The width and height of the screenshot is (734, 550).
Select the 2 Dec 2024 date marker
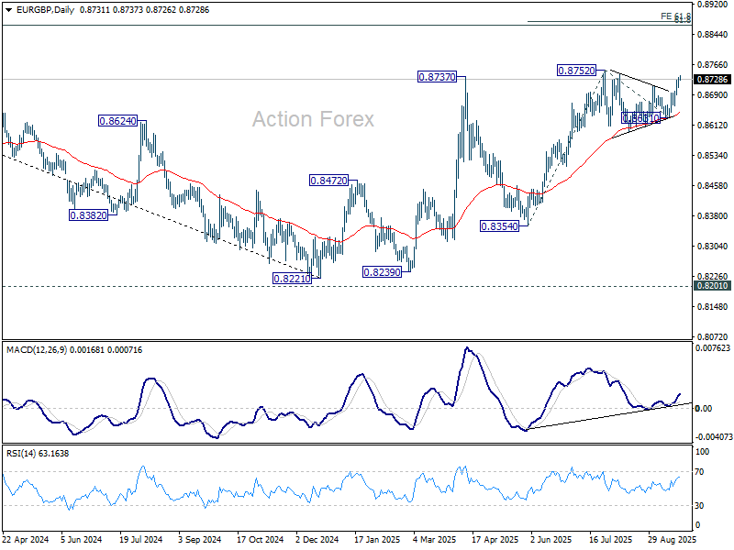coord(317,539)
